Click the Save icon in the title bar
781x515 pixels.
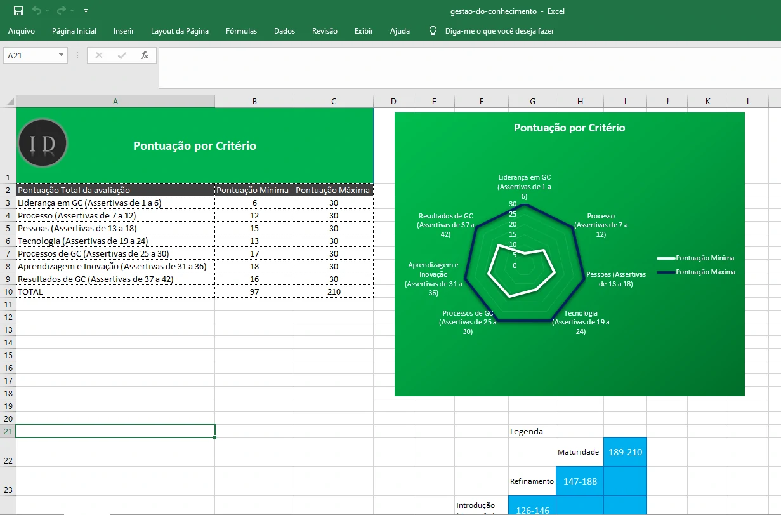click(x=18, y=11)
